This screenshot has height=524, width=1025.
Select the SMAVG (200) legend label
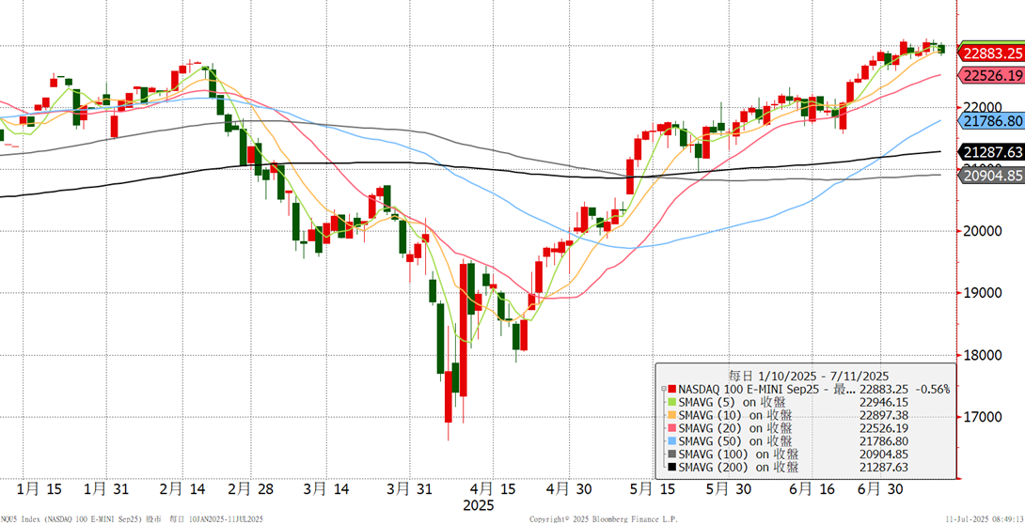pyautogui.click(x=738, y=468)
